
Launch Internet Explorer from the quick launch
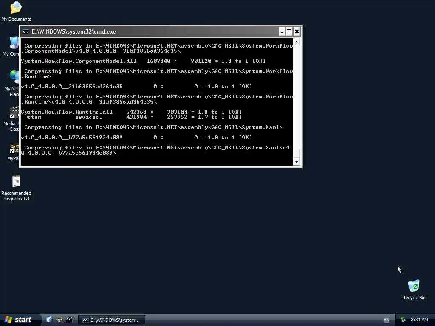(x=49, y=320)
